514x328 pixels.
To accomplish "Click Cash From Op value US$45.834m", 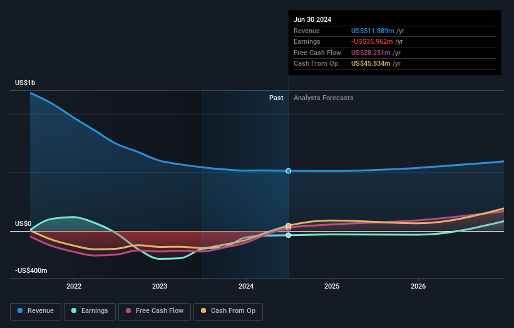I will pyautogui.click(x=371, y=64).
